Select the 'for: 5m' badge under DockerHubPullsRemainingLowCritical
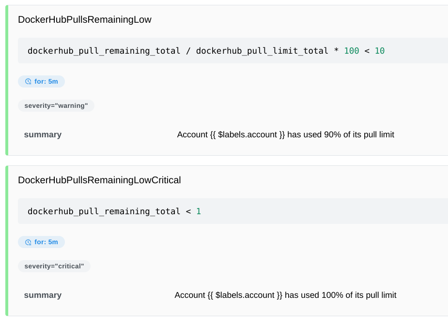Screen dimensions: 448x323 click(42, 242)
